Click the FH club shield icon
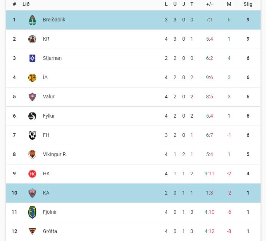The height and width of the screenshot is (241, 266). (32, 135)
